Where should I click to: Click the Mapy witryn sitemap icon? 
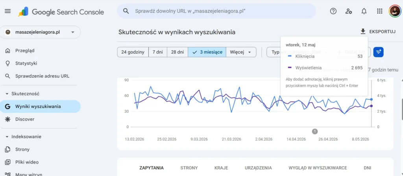click(8, 174)
